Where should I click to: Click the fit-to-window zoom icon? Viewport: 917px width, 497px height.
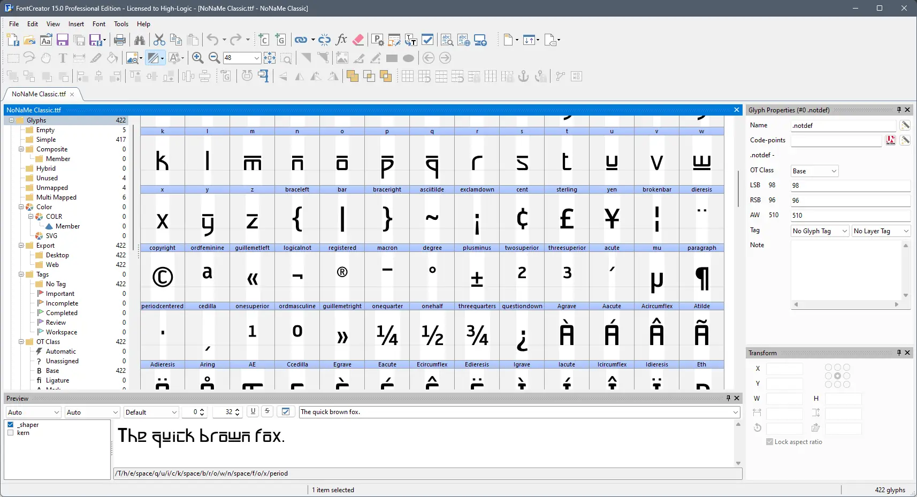(x=270, y=58)
